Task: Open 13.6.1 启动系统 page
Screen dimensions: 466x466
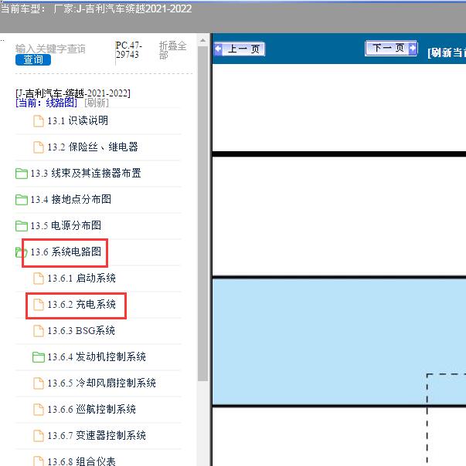Action: pos(82,279)
